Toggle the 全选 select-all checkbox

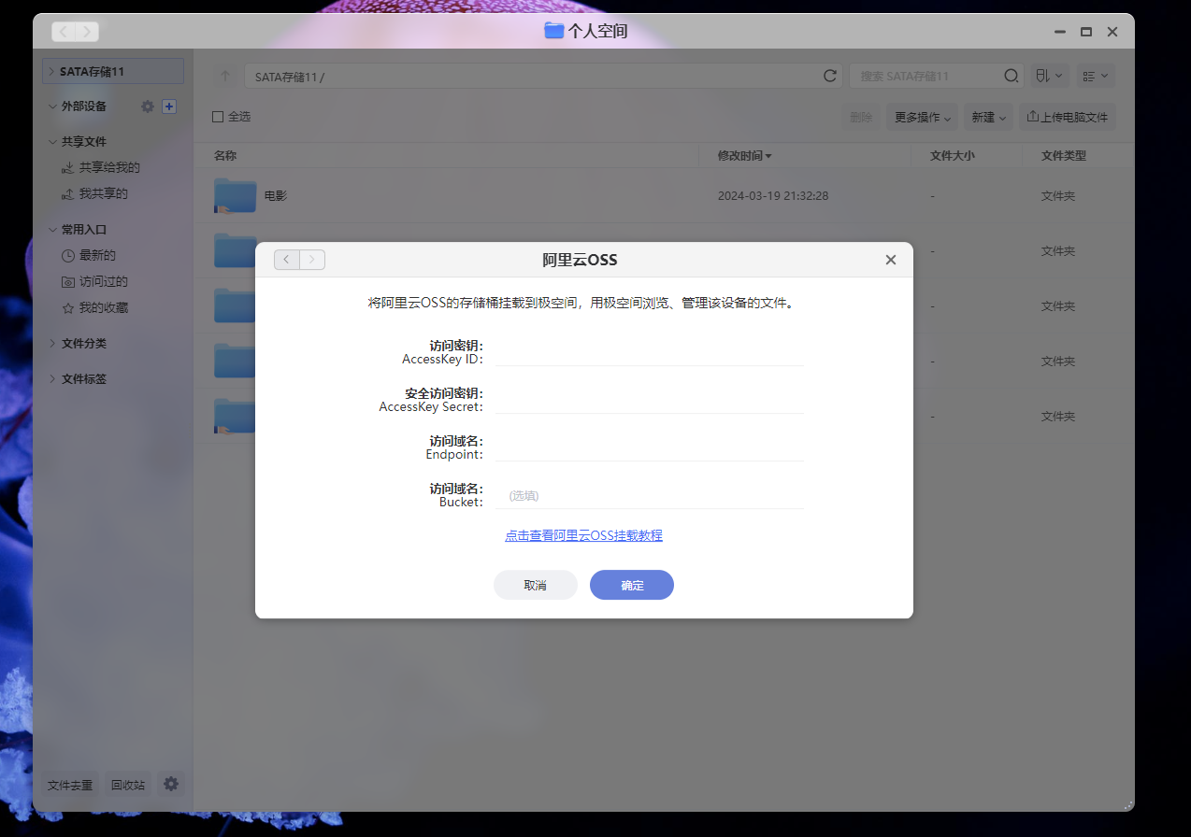click(220, 116)
